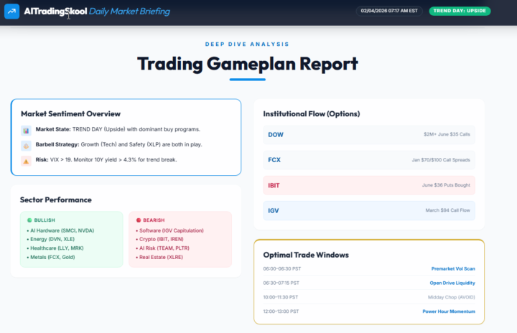Open the FCX institutional flow row
517x333 pixels.
point(369,160)
